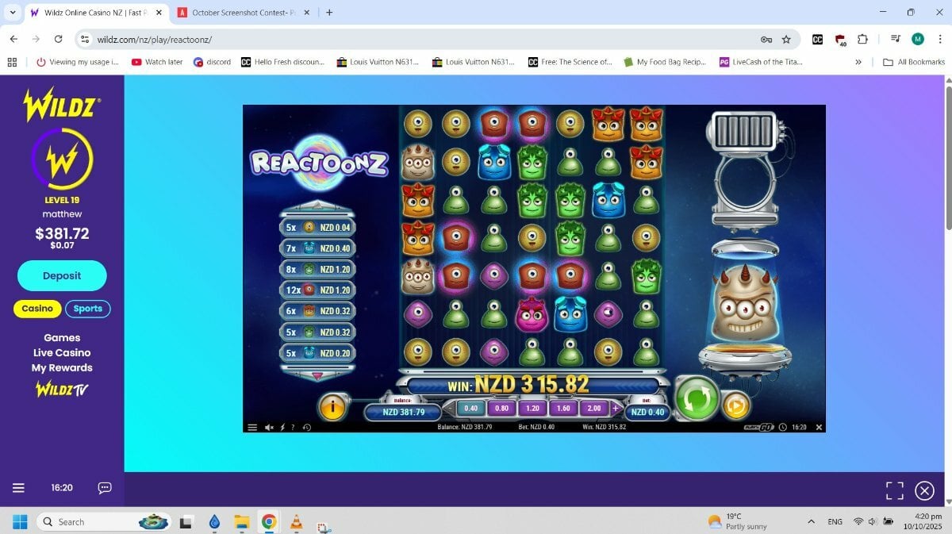Show hidden bookmarks with the chevron
This screenshot has width=952, height=534.
coord(858,62)
